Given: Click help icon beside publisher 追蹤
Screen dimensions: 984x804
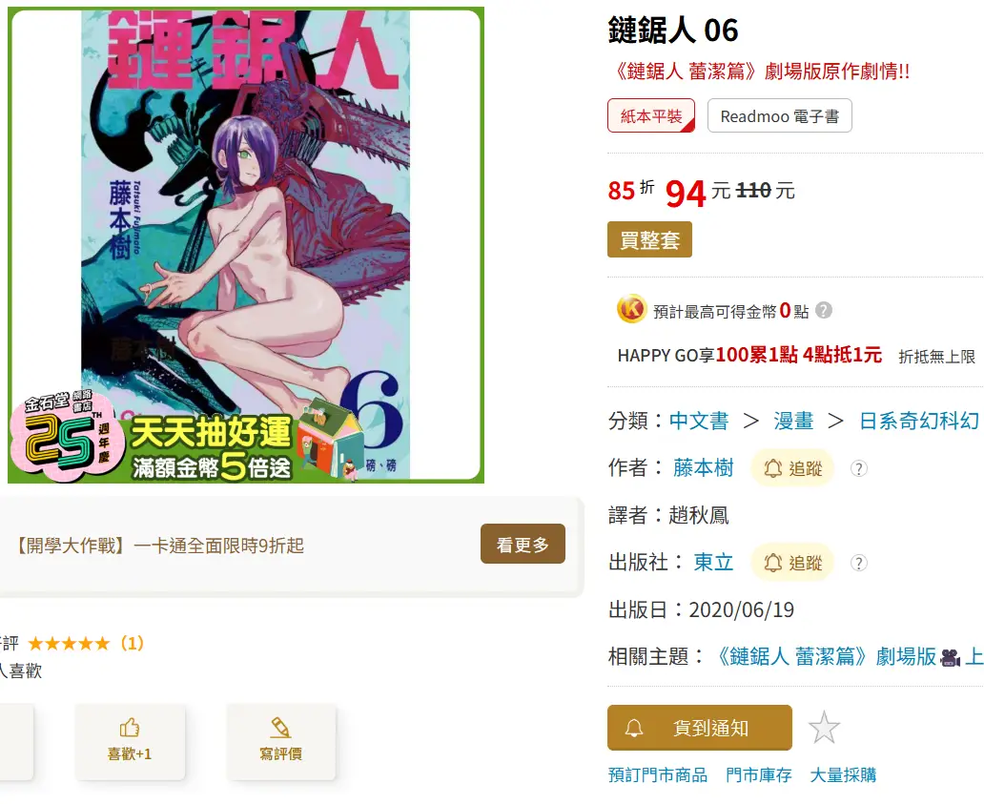Looking at the screenshot, I should pos(858,563).
